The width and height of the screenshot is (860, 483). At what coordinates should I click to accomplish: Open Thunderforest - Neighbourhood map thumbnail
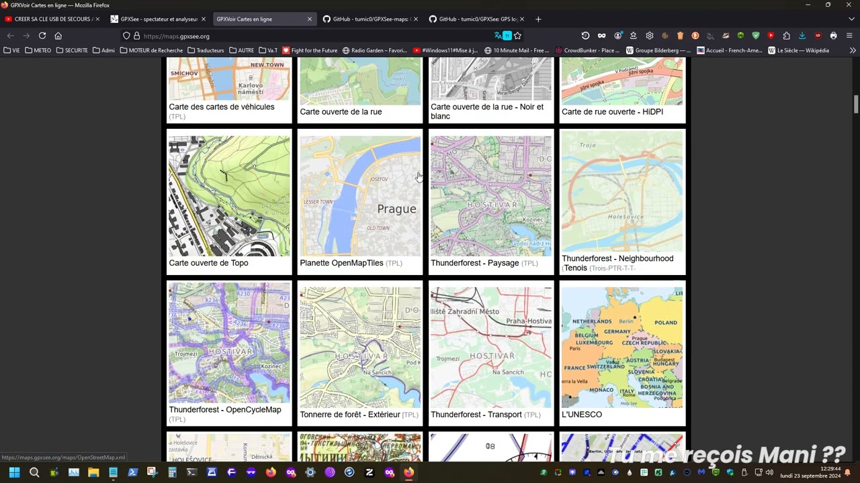click(622, 191)
